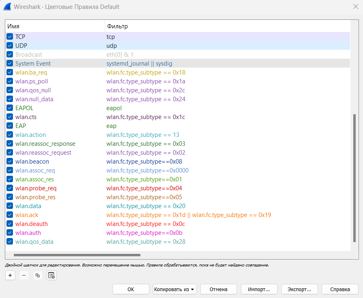
Task: Click the Отмена button
Action: pyautogui.click(x=219, y=289)
